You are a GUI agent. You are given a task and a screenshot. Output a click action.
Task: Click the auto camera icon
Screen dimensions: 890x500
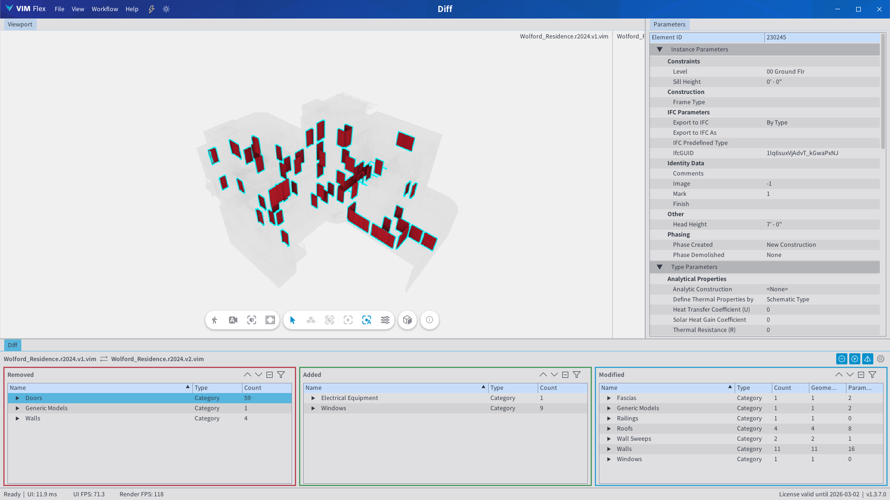[233, 320]
